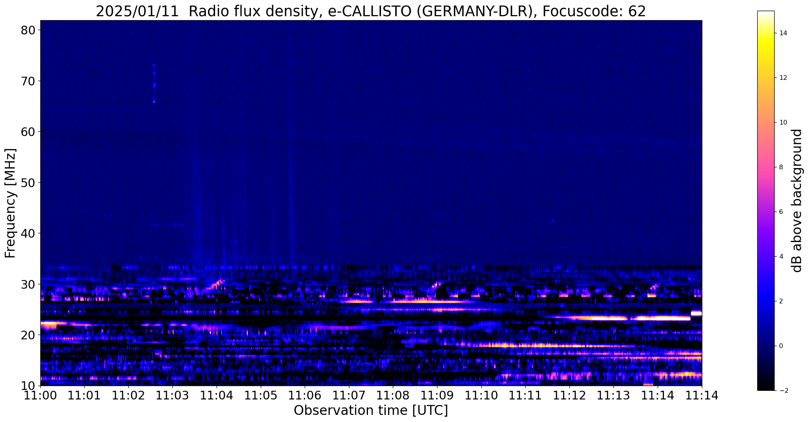The height and width of the screenshot is (422, 809).
Task: Click the plot title text
Action: [371, 11]
